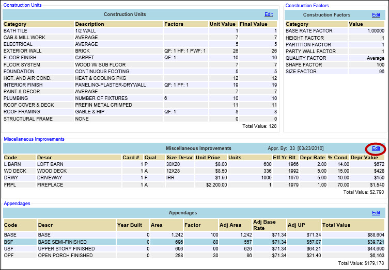Click the circled Edit link for Miscellaneous Improvements
This screenshot has height=270, width=389.
point(376,148)
